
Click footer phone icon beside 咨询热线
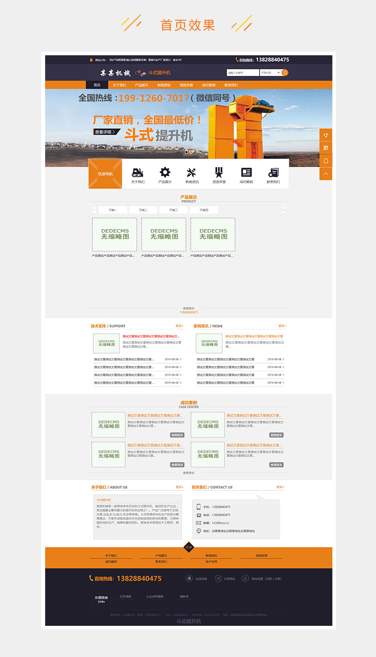click(x=91, y=579)
